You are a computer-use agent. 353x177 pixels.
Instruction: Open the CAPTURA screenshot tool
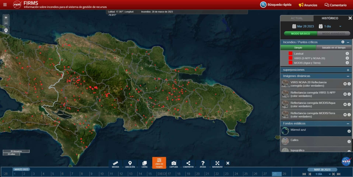point(174,164)
